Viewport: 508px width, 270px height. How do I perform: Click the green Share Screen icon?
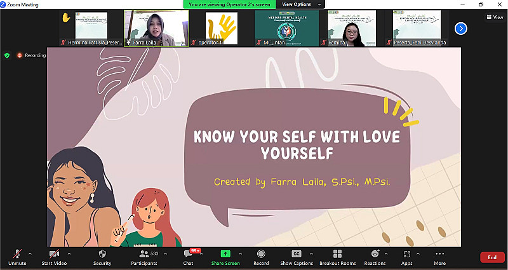225,253
